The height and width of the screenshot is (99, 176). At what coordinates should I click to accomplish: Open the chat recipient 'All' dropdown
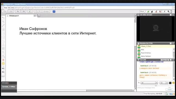point(149,83)
